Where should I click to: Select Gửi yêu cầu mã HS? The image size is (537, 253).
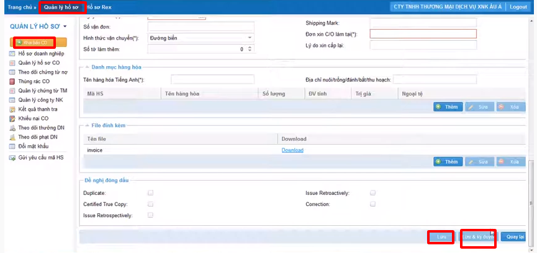(x=41, y=158)
